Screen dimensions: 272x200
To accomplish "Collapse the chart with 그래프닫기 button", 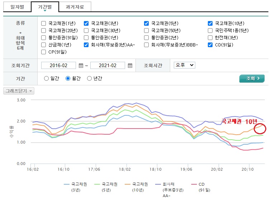I will [x=19, y=91].
